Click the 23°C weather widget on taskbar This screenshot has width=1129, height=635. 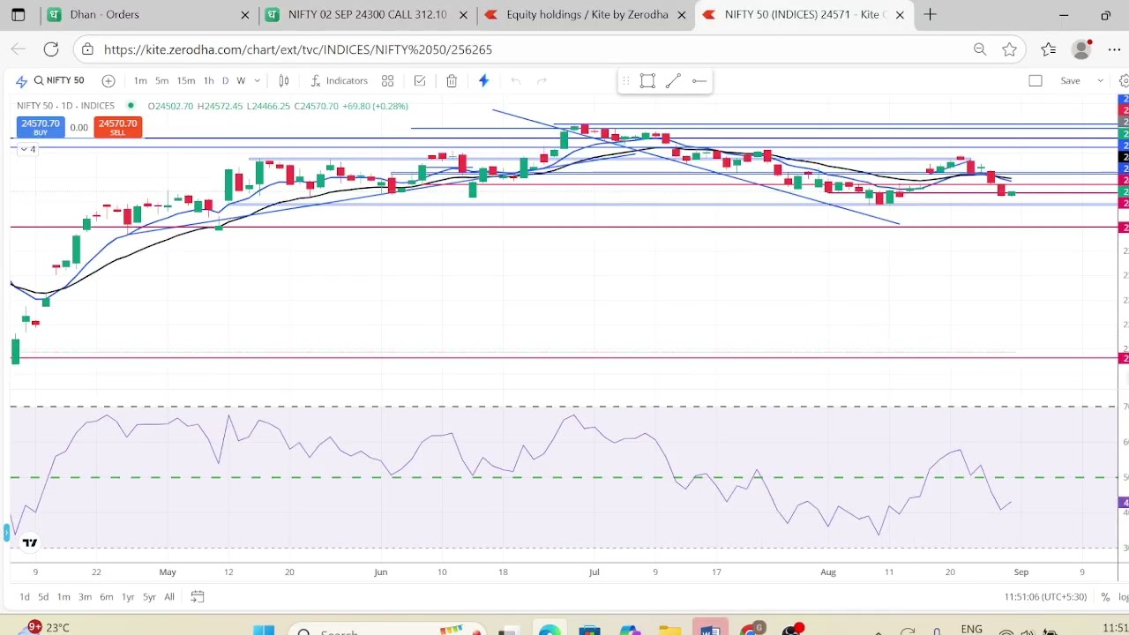(49, 628)
